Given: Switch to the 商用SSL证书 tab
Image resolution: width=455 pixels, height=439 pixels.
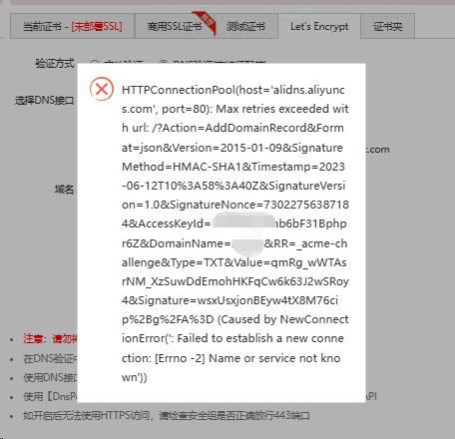Looking at the screenshot, I should [175, 26].
